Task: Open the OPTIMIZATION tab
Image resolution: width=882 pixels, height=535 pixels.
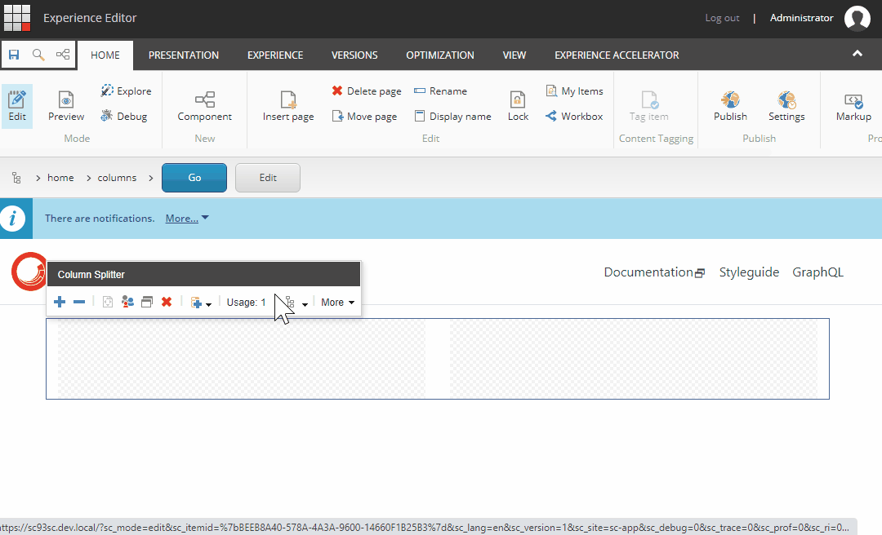Action: pos(440,55)
